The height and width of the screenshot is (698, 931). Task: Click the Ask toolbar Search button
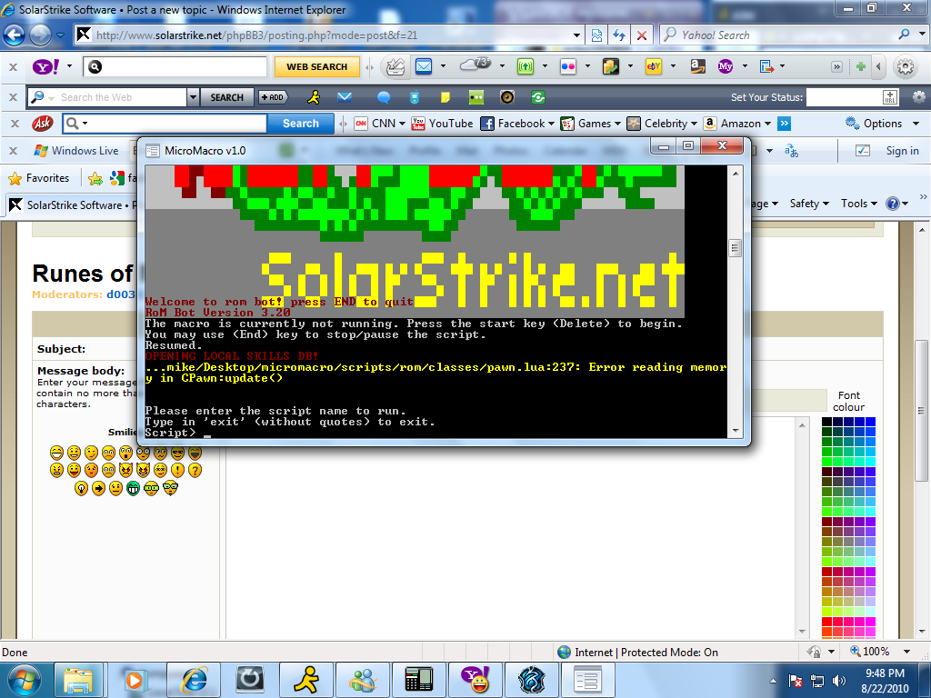click(x=300, y=124)
